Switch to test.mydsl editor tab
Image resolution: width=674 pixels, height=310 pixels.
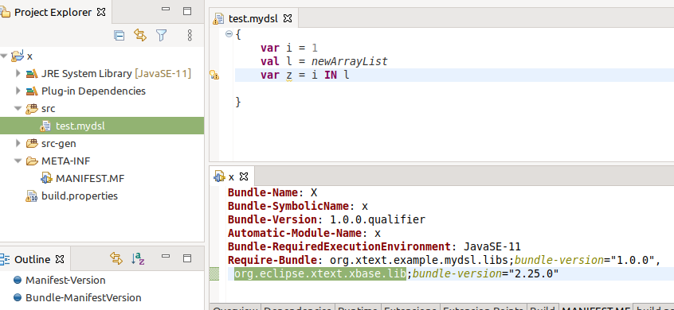click(253, 19)
